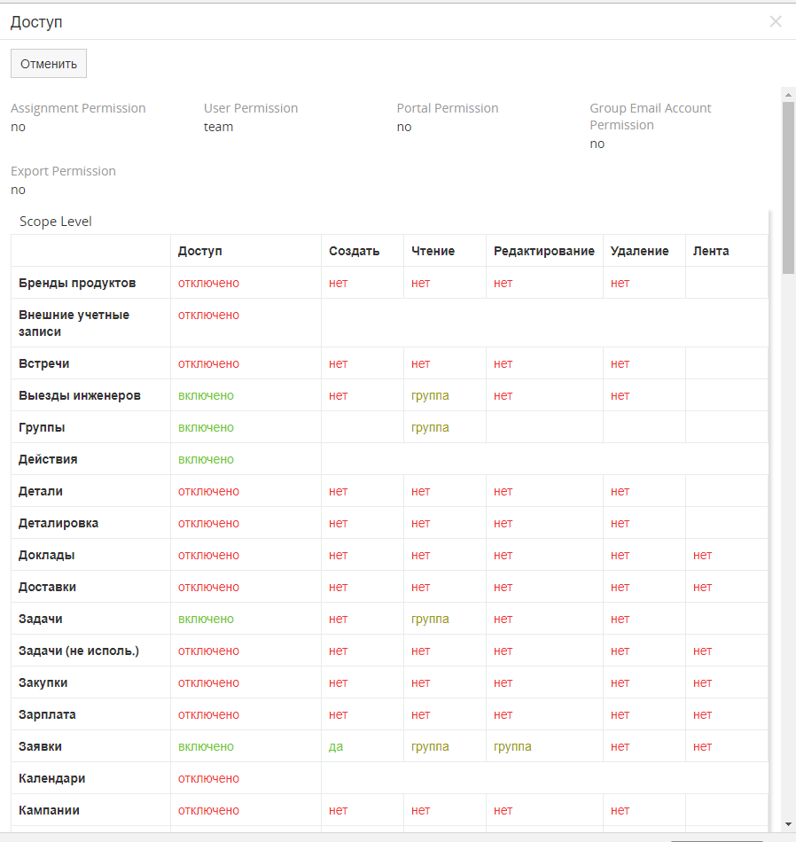Image resolution: width=796 pixels, height=842 pixels.
Task: Click the Доступ column header
Action: (x=200, y=251)
